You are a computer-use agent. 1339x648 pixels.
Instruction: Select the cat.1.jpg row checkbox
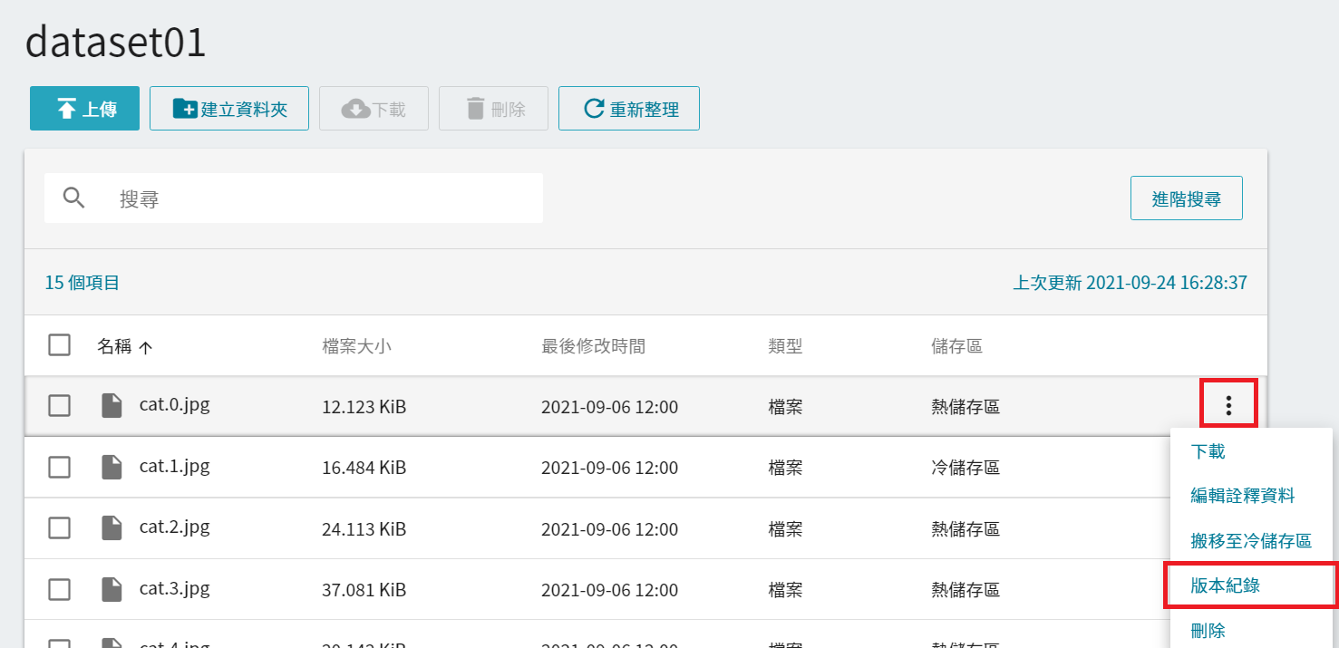pos(59,468)
